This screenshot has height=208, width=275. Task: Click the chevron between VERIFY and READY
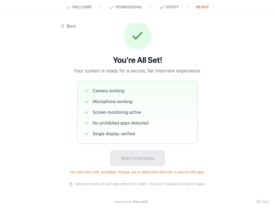coord(187,7)
